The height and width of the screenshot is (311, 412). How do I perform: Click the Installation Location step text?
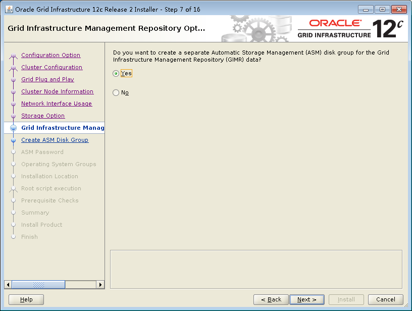click(x=49, y=176)
